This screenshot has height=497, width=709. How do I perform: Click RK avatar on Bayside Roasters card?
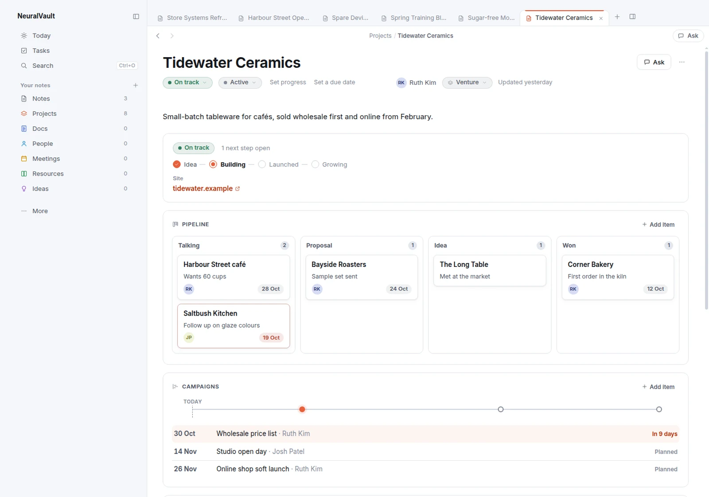[x=317, y=289]
